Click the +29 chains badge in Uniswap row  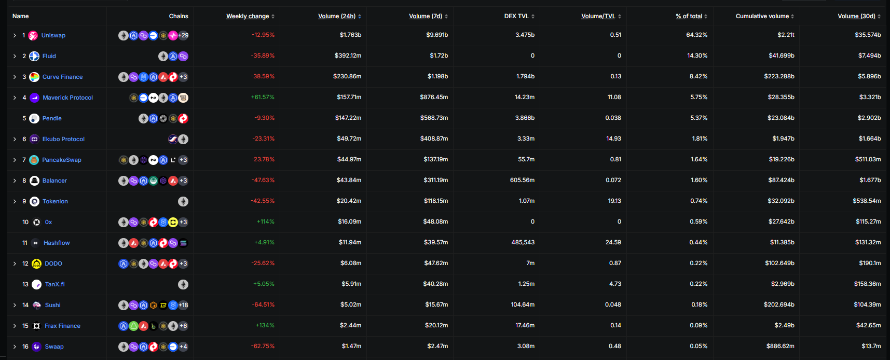(183, 35)
